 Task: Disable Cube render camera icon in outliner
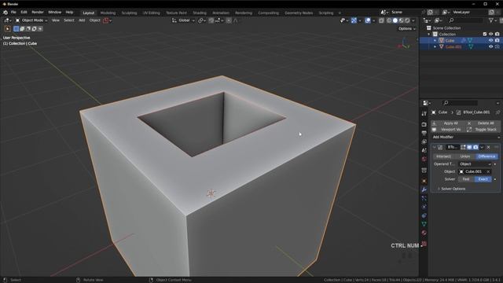[x=497, y=40]
